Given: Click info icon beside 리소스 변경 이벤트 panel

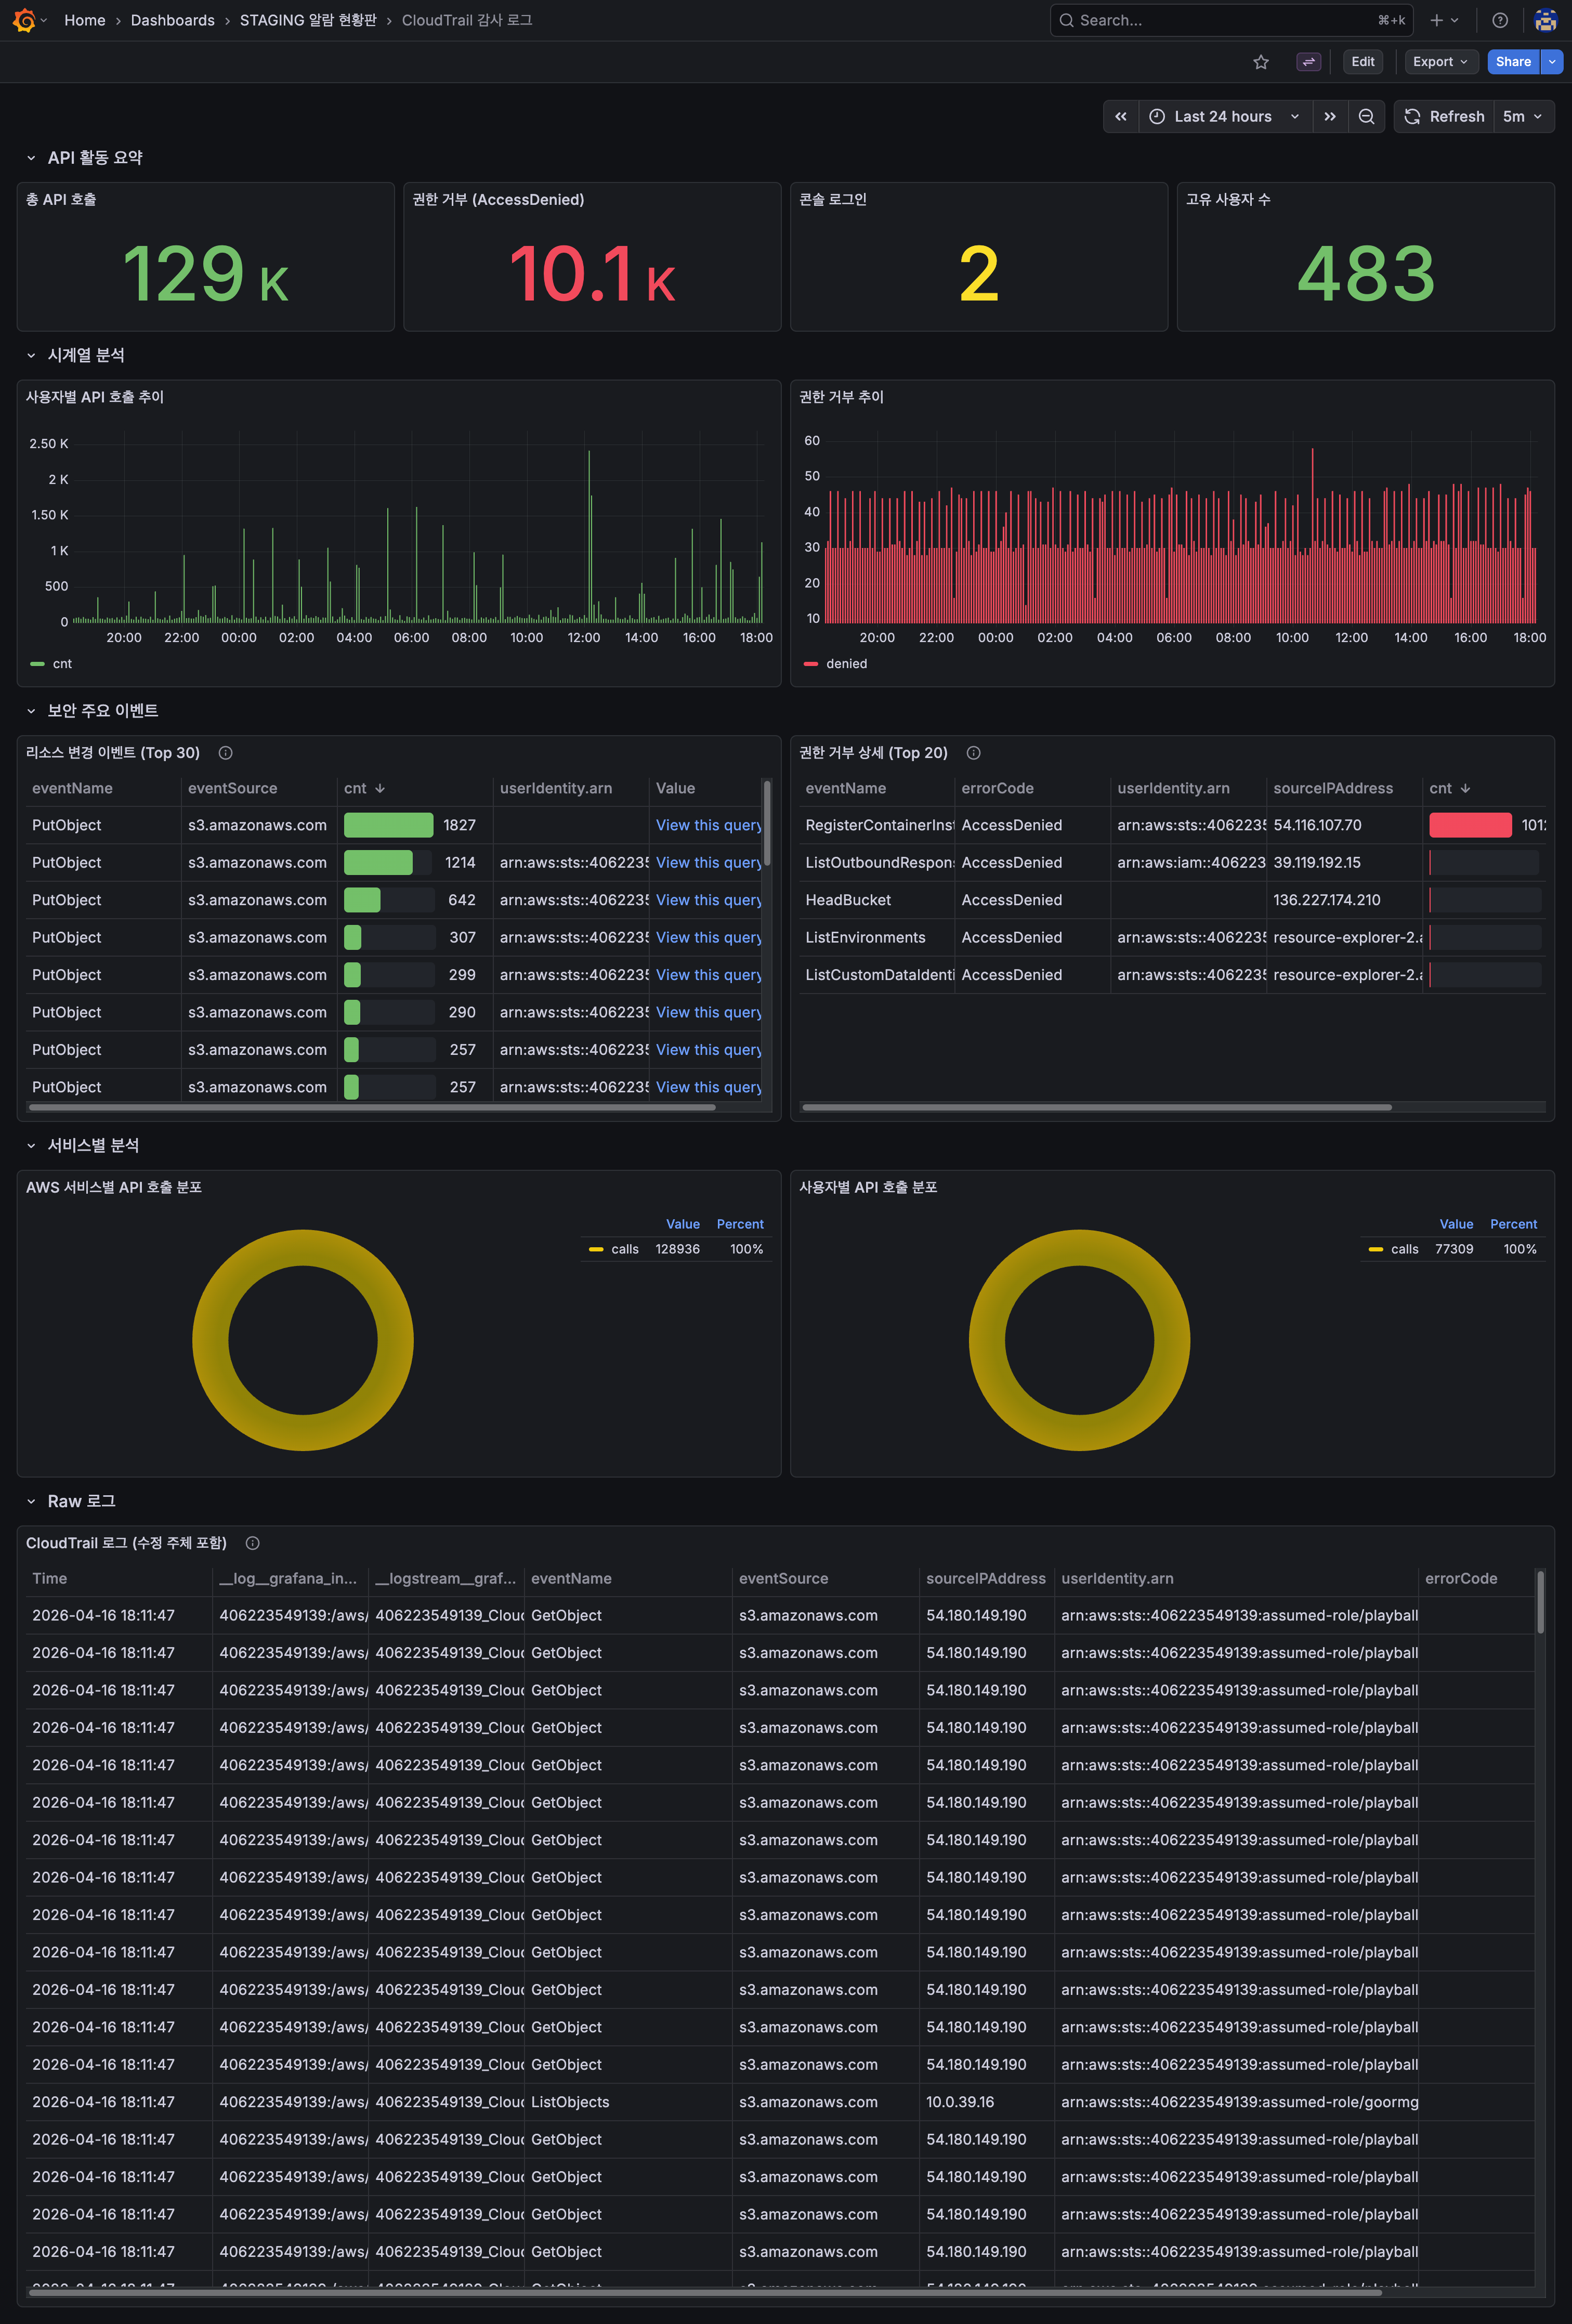Looking at the screenshot, I should 225,753.
